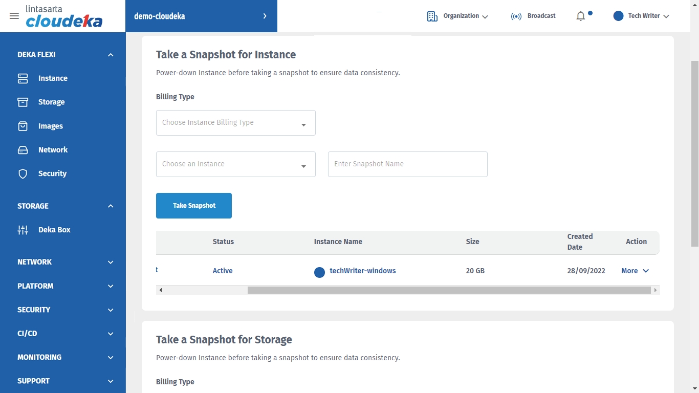Collapse the DEKA FLEXI section
The image size is (699, 393).
(x=111, y=55)
